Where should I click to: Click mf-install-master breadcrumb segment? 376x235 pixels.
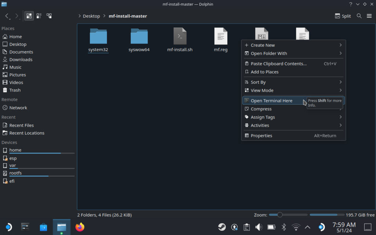pyautogui.click(x=128, y=16)
